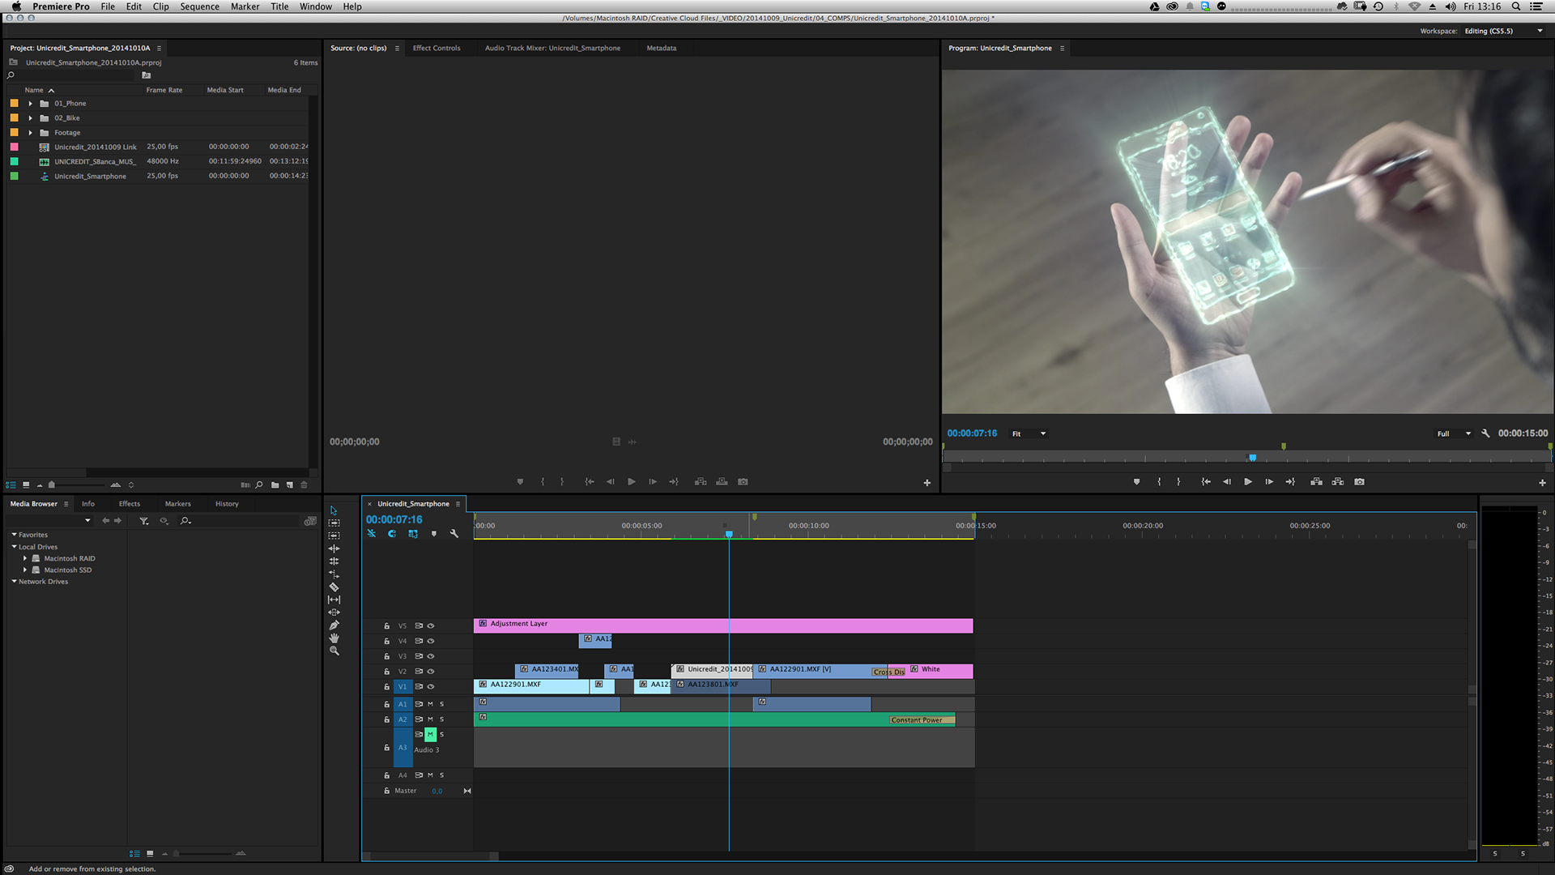Toggle Snap in the timeline header

click(x=392, y=534)
